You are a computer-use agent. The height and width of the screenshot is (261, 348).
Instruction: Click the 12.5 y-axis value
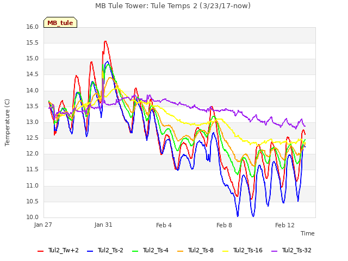33,138
